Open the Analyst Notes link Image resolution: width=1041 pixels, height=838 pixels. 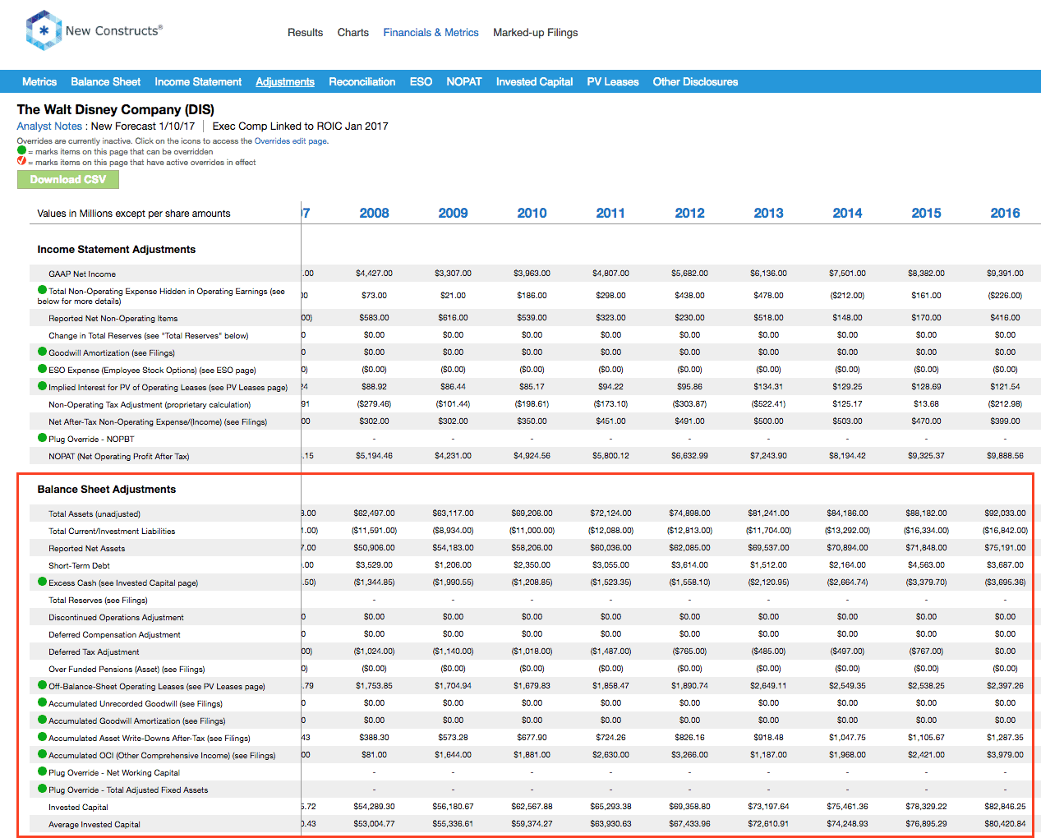point(49,126)
